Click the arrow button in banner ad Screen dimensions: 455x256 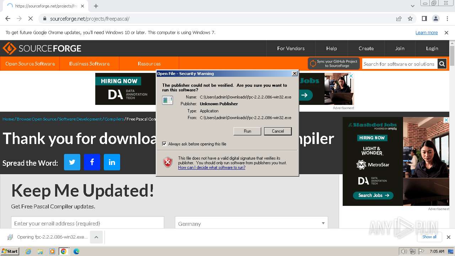[x=305, y=95]
